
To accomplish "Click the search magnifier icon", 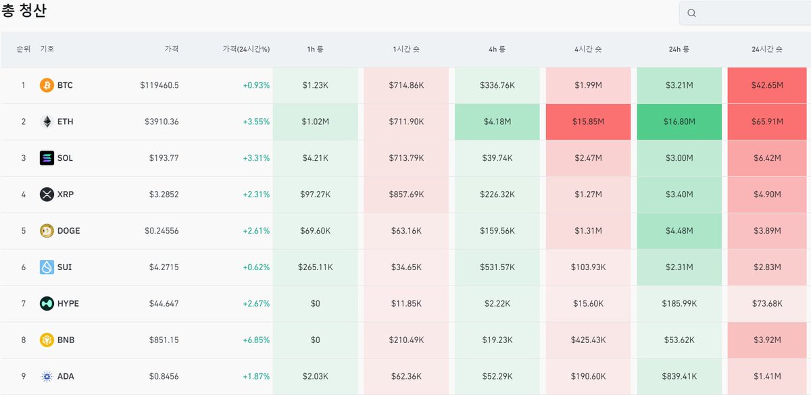I will click(691, 13).
